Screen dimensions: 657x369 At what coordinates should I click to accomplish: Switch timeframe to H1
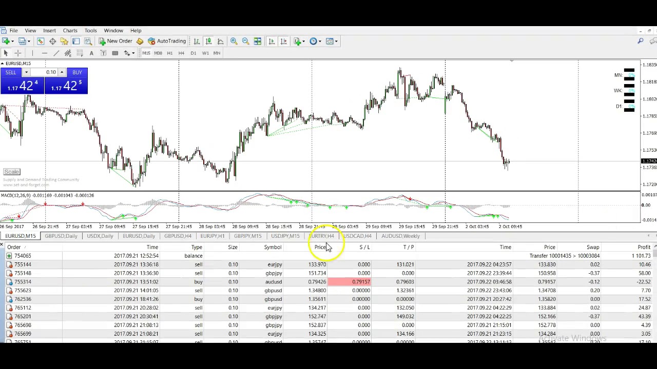point(170,53)
